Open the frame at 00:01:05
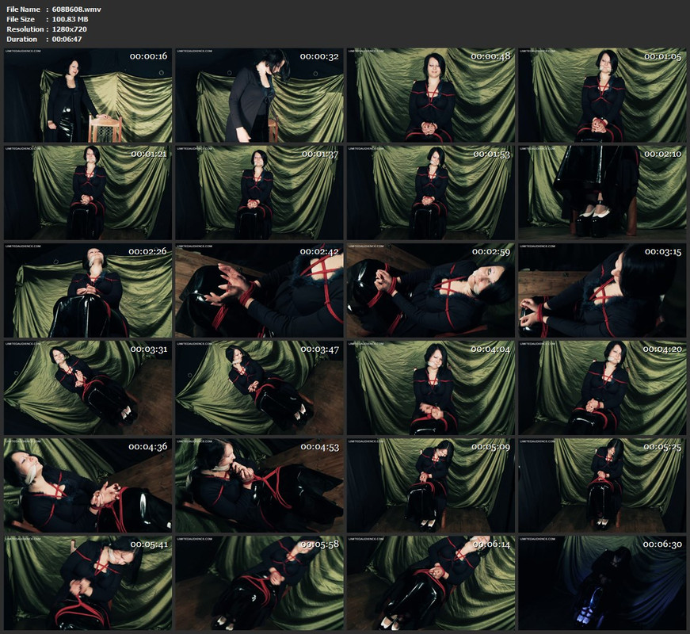The width and height of the screenshot is (690, 634). coord(602,95)
